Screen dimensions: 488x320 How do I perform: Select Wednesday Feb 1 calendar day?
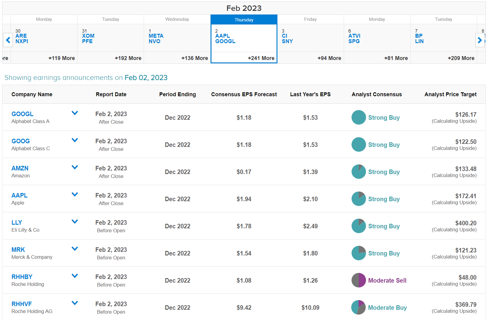[x=177, y=39]
